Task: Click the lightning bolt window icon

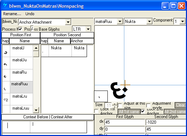Action: coord(5,5)
